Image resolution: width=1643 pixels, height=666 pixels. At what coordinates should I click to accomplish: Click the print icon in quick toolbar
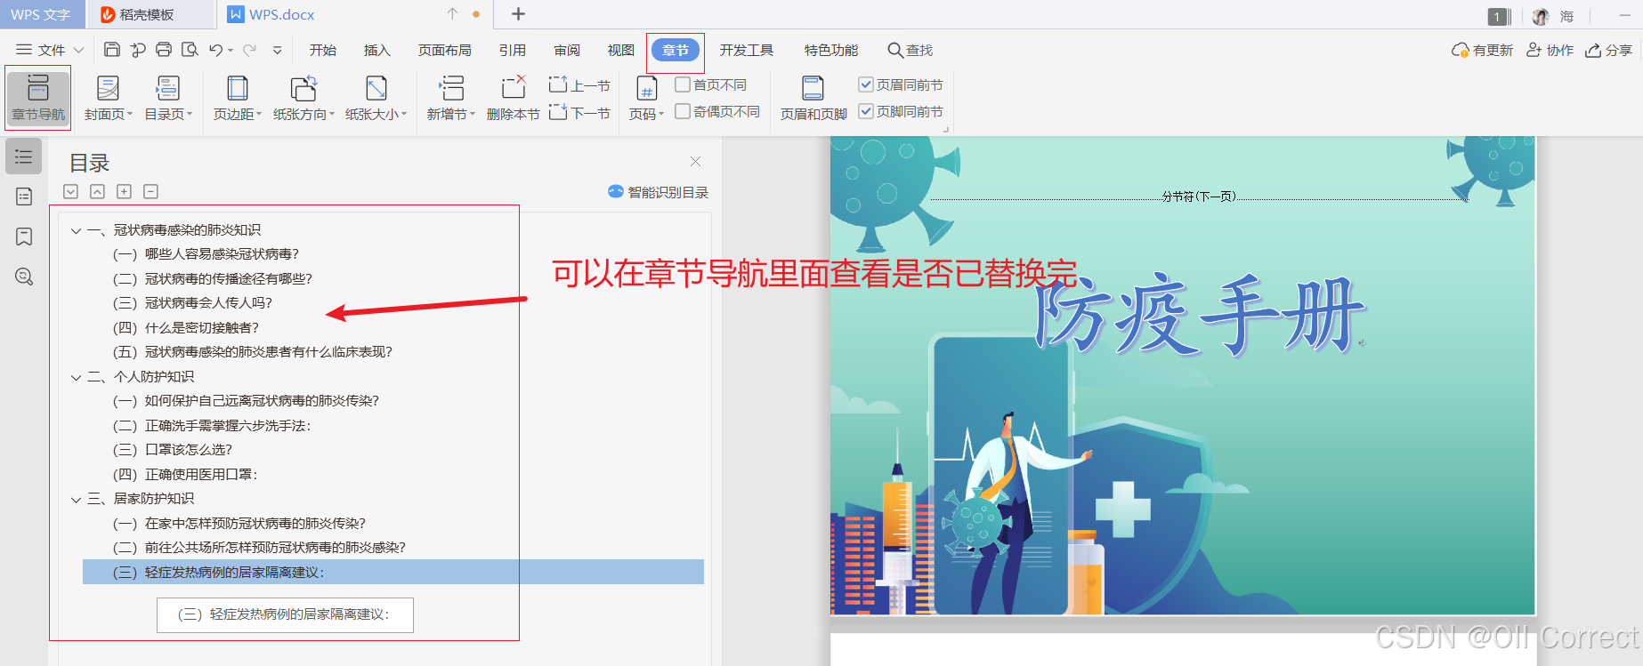164,50
